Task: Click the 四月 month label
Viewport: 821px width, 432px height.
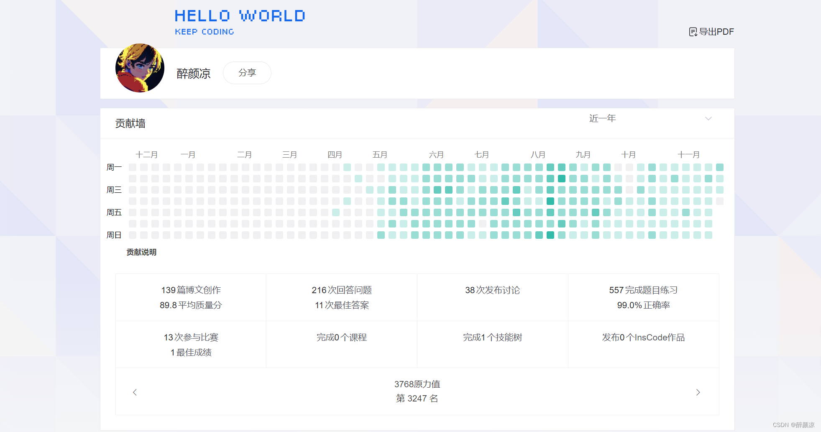Action: pyautogui.click(x=335, y=155)
